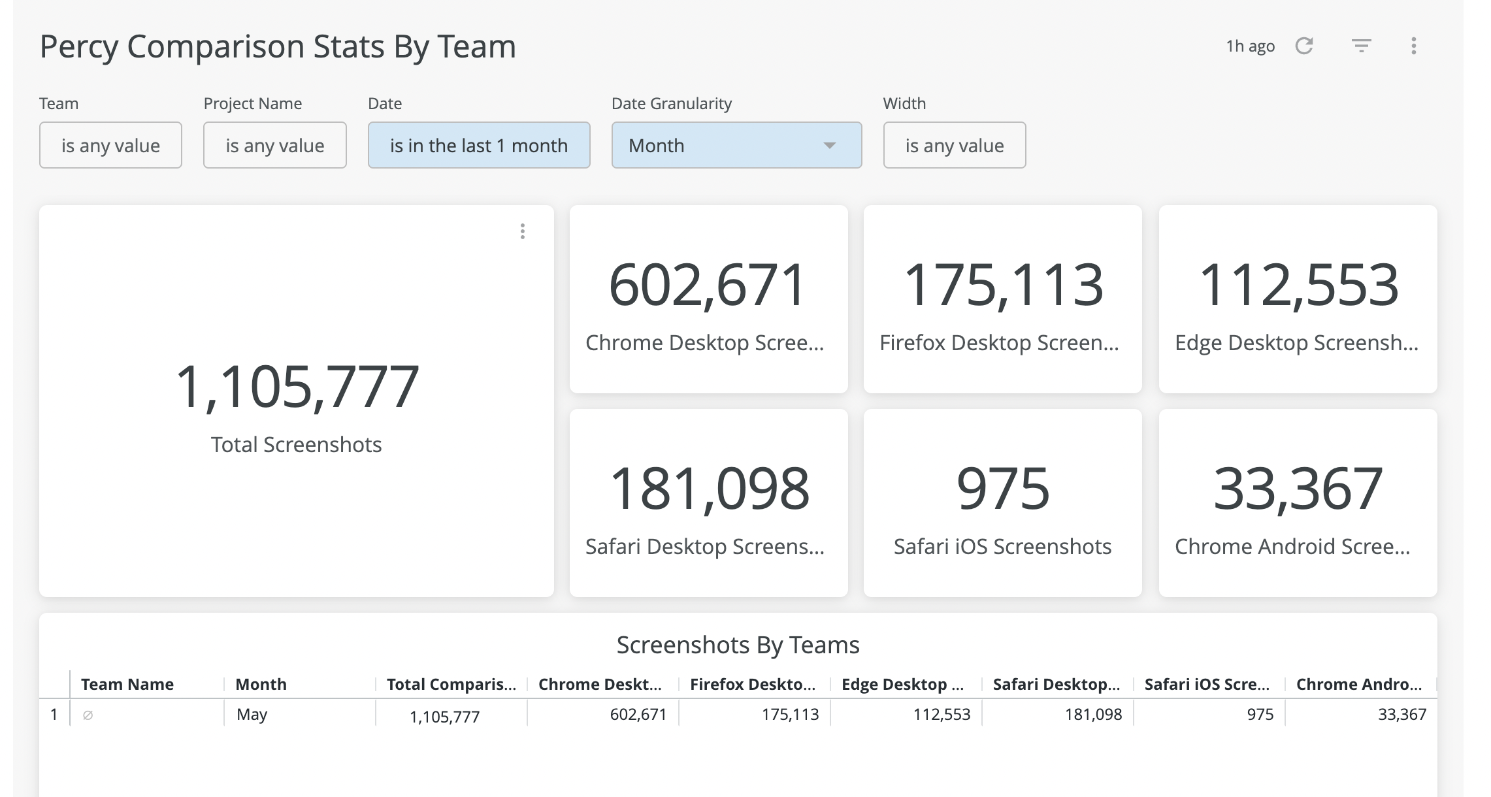Edit the Date filter set to last 1 month
Screen dimensions: 1491x797
(478, 145)
